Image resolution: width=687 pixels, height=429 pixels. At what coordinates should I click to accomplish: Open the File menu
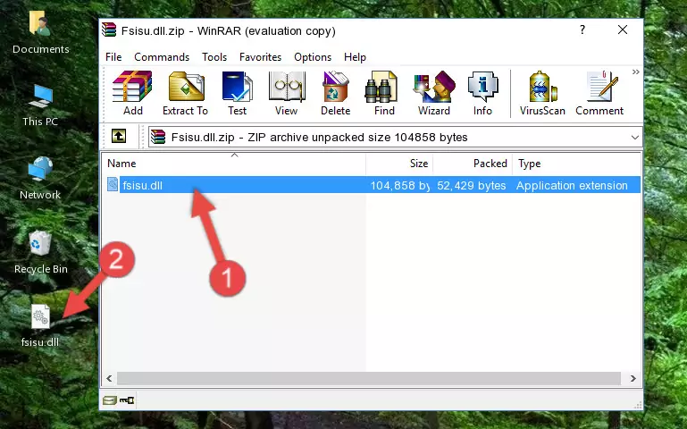click(113, 57)
